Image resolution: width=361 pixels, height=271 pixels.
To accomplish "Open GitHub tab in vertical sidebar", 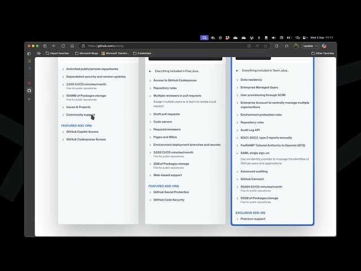I will pyautogui.click(x=29, y=90).
